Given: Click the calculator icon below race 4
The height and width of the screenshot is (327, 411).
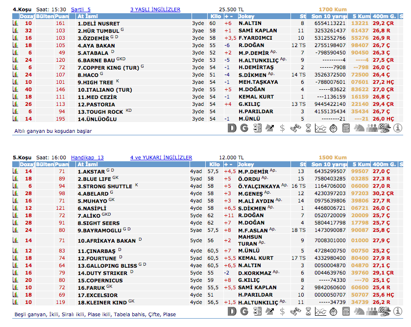Looking at the screenshot, I should click(346, 128).
